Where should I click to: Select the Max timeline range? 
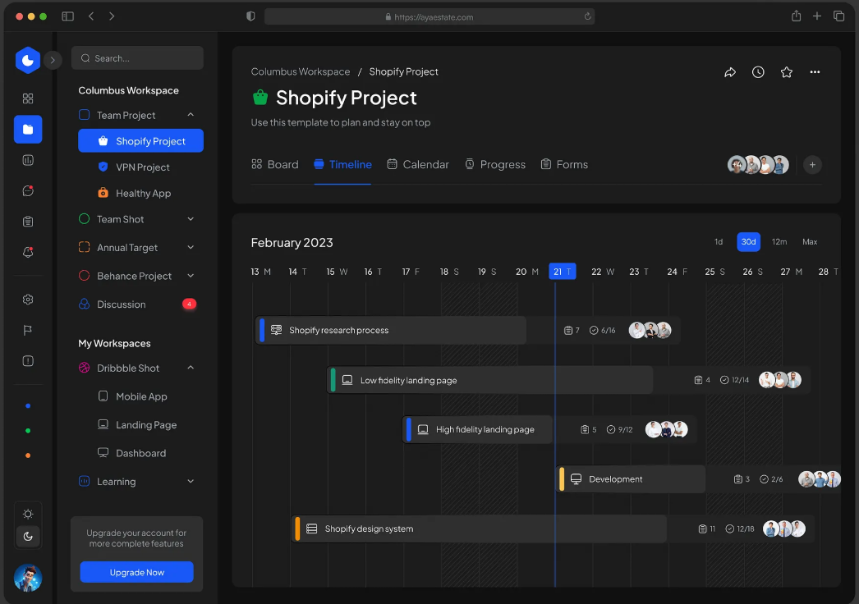coord(810,242)
